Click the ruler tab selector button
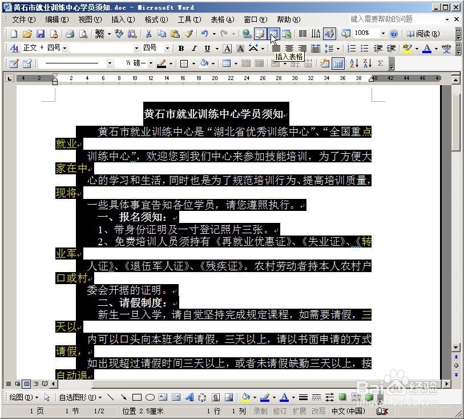This screenshot has width=464, height=419. click(x=10, y=78)
